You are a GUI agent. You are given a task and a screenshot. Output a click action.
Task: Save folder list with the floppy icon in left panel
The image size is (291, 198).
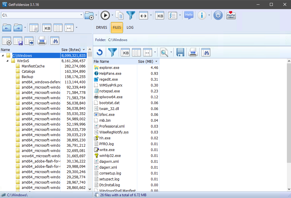pyautogui.click(x=18, y=41)
